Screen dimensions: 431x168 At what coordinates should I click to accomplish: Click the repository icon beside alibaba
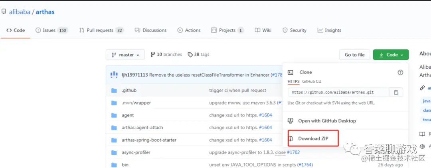[x=4, y=12]
